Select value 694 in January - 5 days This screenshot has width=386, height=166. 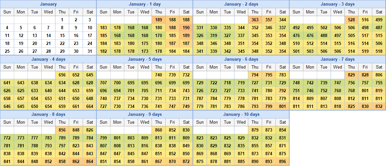117,91
